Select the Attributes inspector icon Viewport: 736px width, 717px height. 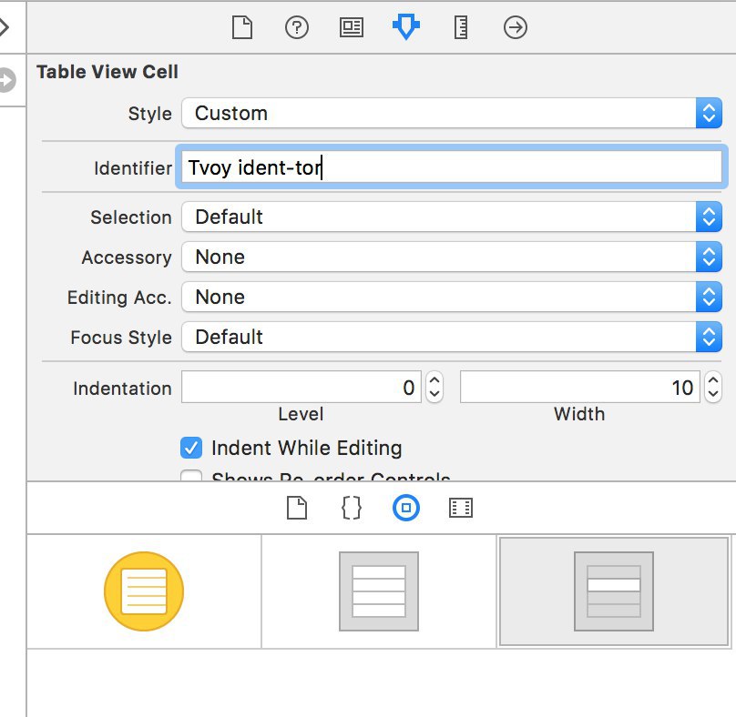pyautogui.click(x=406, y=26)
